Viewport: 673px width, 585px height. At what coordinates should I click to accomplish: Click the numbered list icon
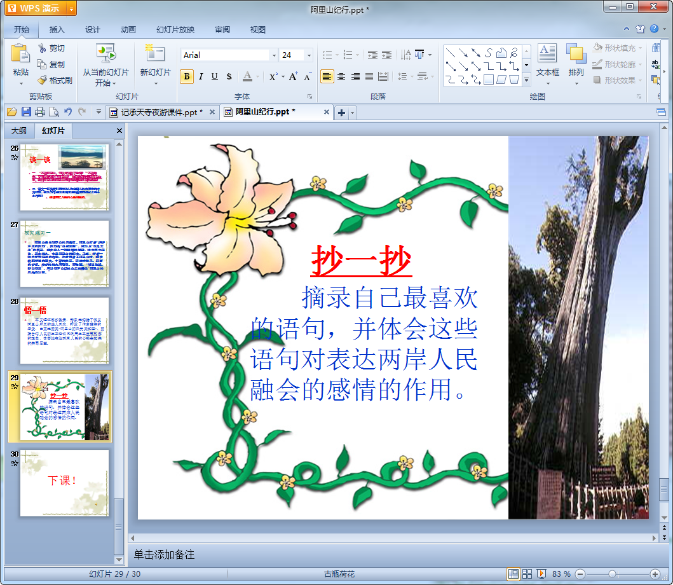coord(348,55)
